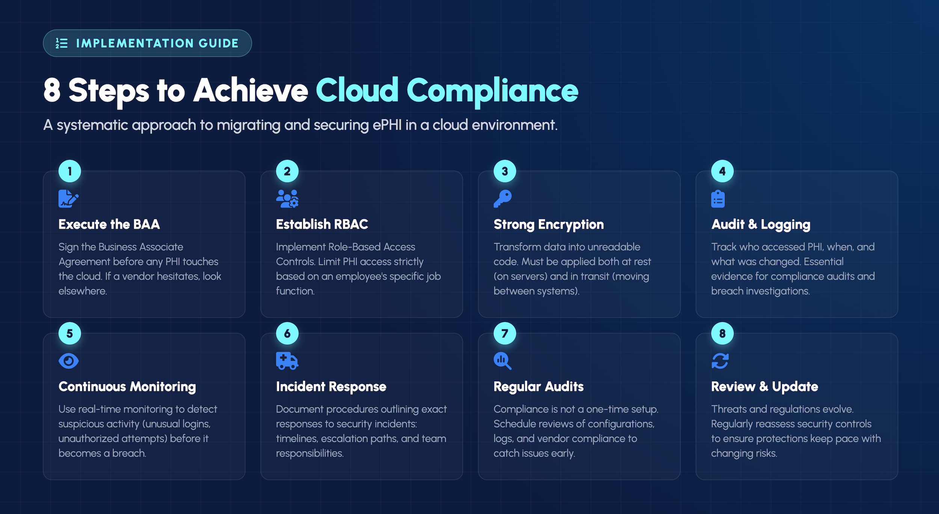This screenshot has width=939, height=514.
Task: Click the clipboard list Audit & Logging icon
Action: pos(718,199)
